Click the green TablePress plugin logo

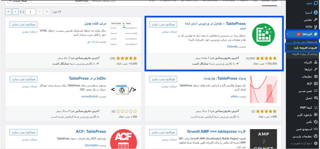click(x=263, y=35)
